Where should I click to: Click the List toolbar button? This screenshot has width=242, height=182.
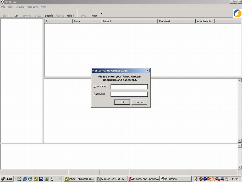[x=16, y=16]
